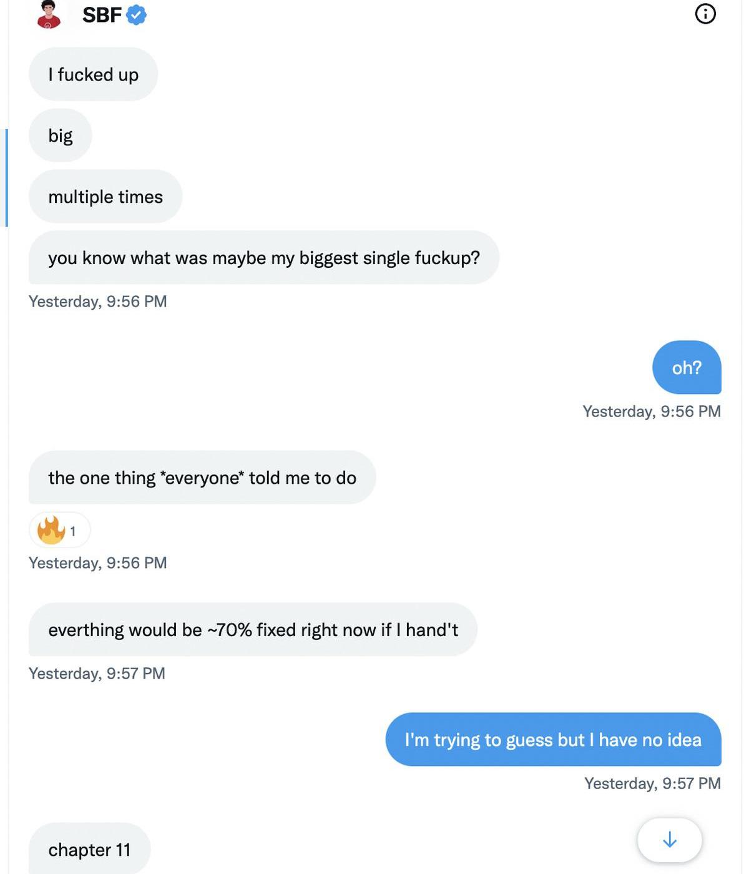Click the 9:57 PM timestamp under sent message
The width and height of the screenshot is (749, 874).
(x=652, y=783)
